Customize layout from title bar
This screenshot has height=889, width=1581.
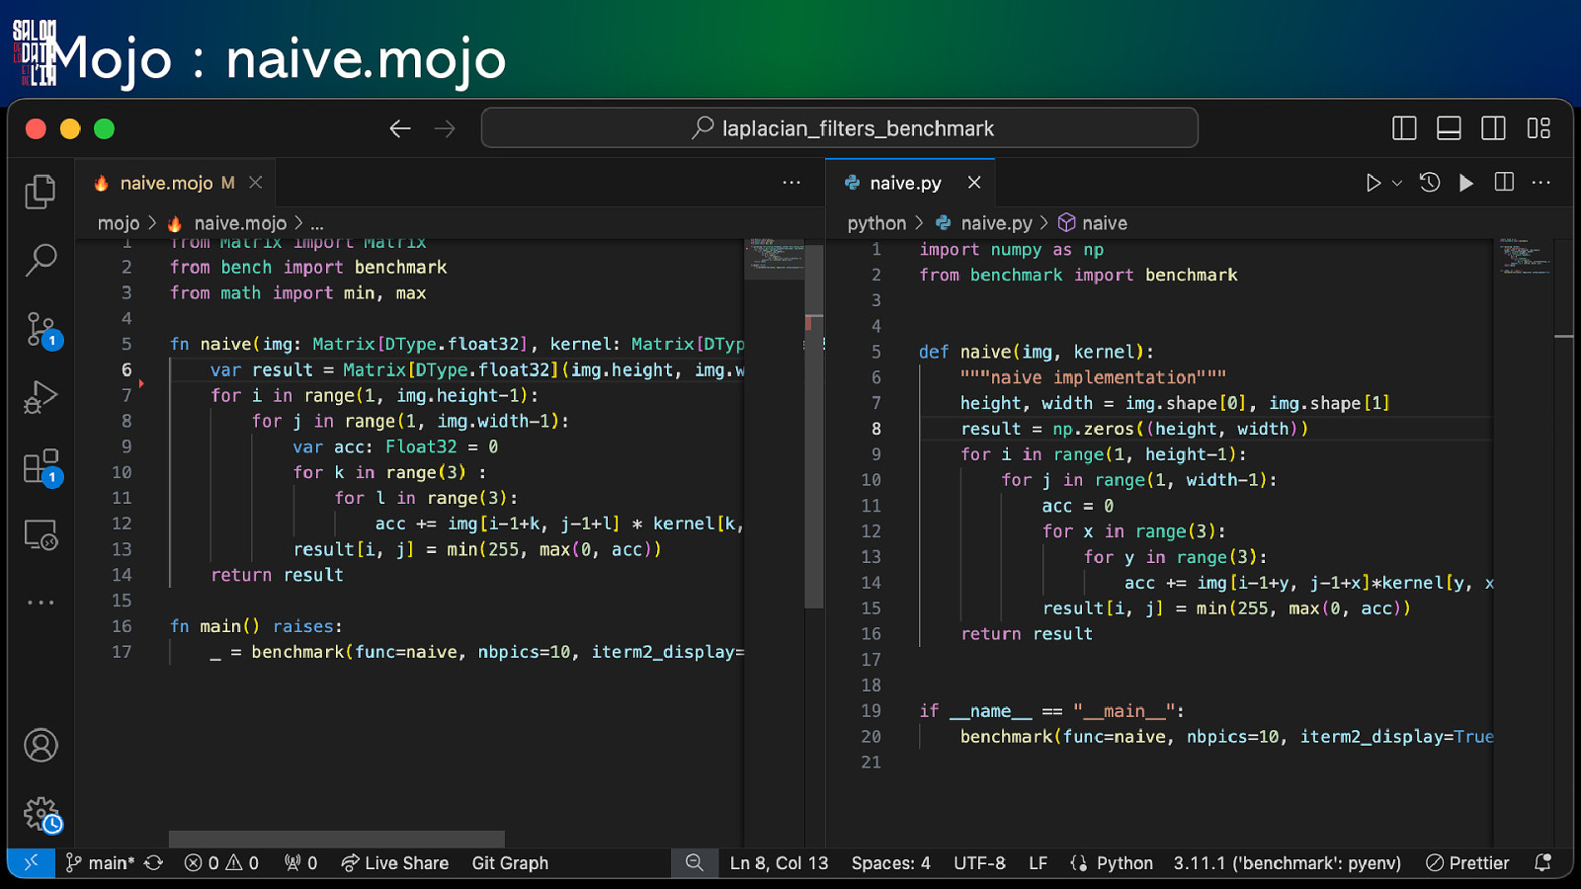(x=1539, y=128)
